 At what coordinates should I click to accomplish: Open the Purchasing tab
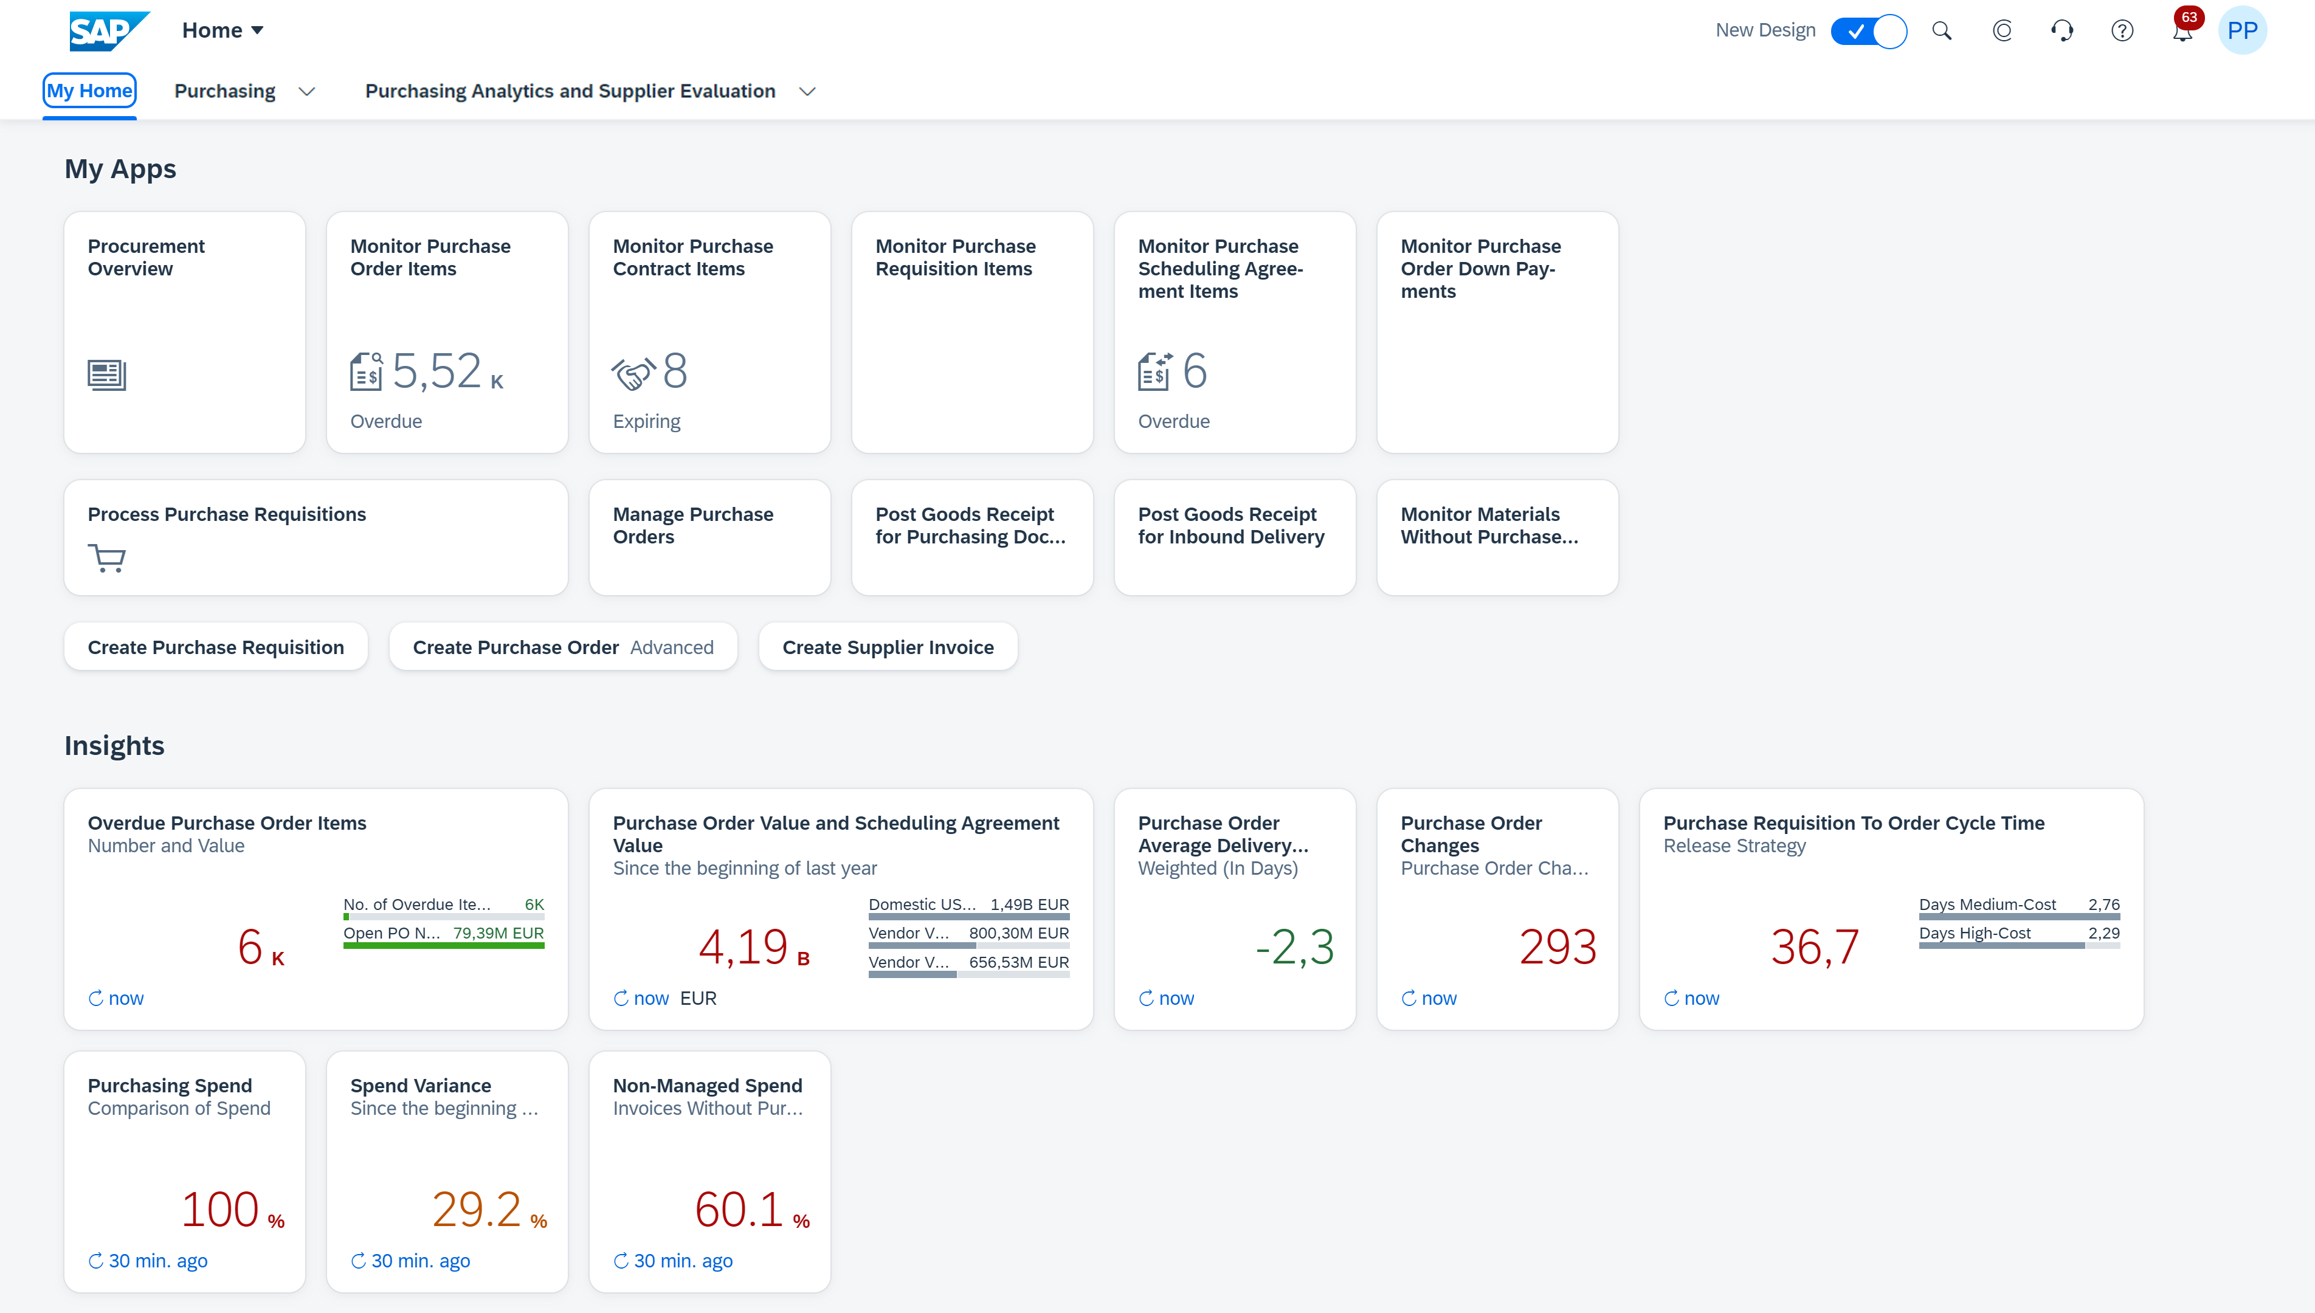point(224,91)
